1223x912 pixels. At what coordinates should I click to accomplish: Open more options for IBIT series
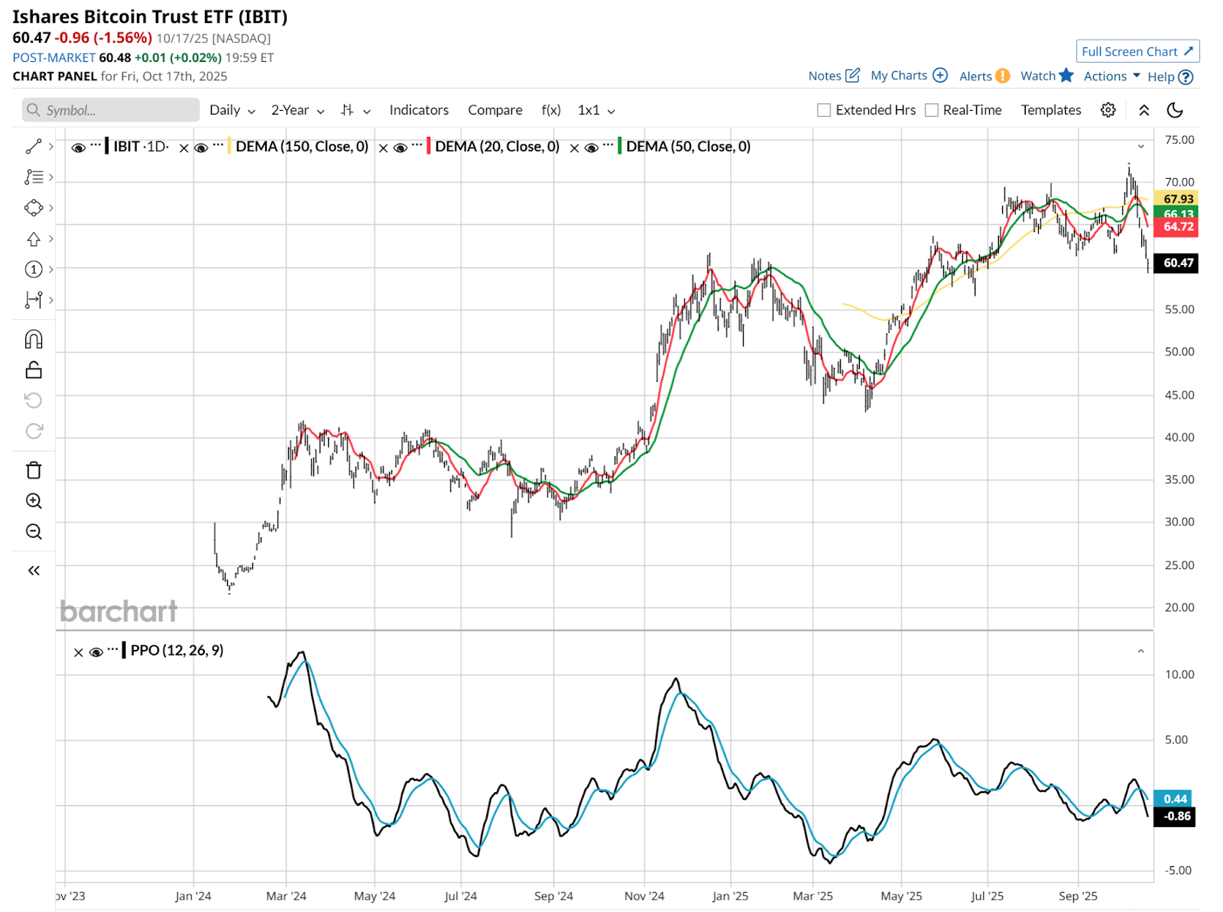[96, 144]
